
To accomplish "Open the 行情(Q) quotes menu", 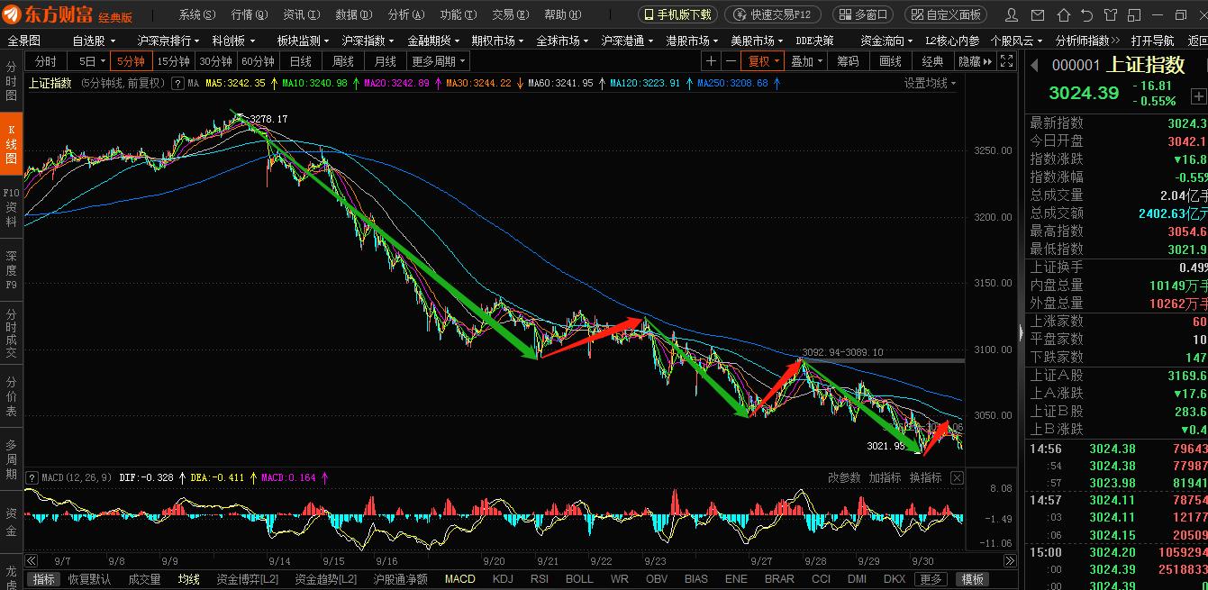I will (250, 14).
